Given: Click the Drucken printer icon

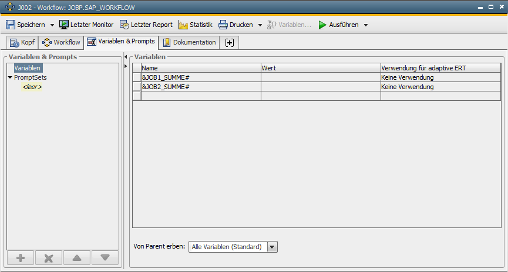Looking at the screenshot, I should [223, 25].
